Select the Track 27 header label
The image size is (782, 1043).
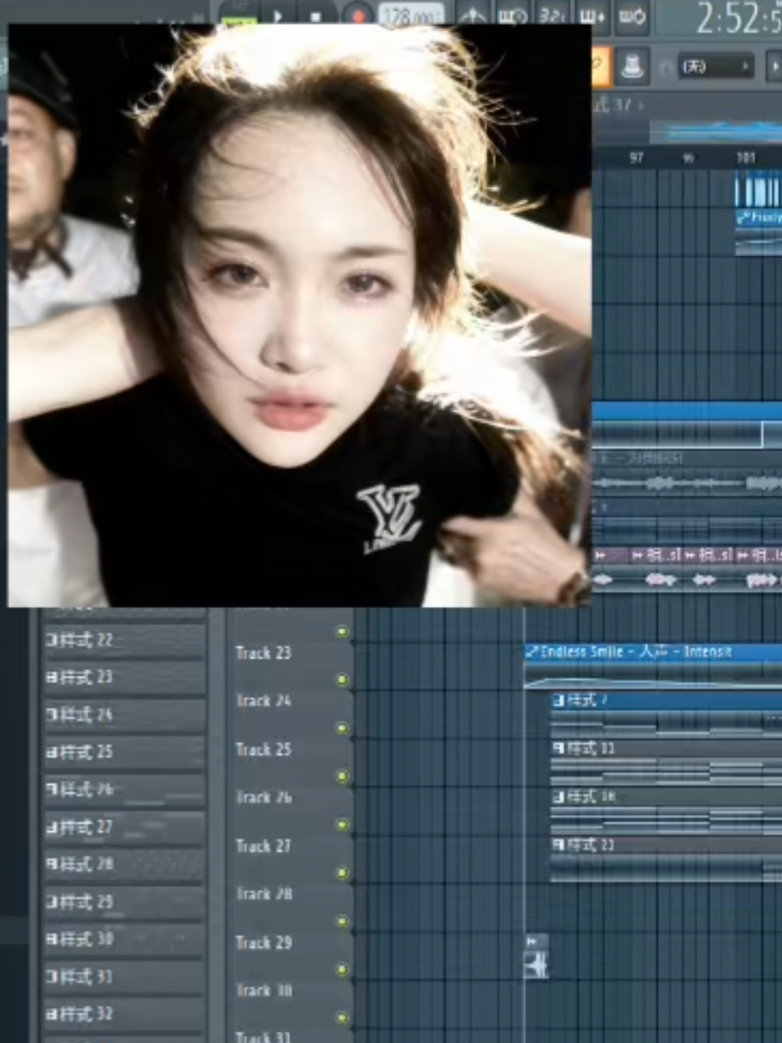click(263, 846)
